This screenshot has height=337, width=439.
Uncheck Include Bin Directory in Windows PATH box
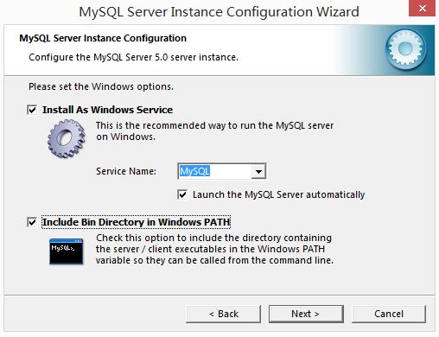pos(32,222)
